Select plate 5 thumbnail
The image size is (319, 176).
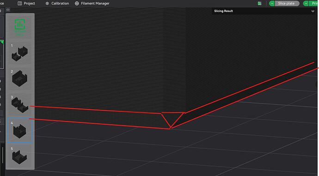point(20,157)
